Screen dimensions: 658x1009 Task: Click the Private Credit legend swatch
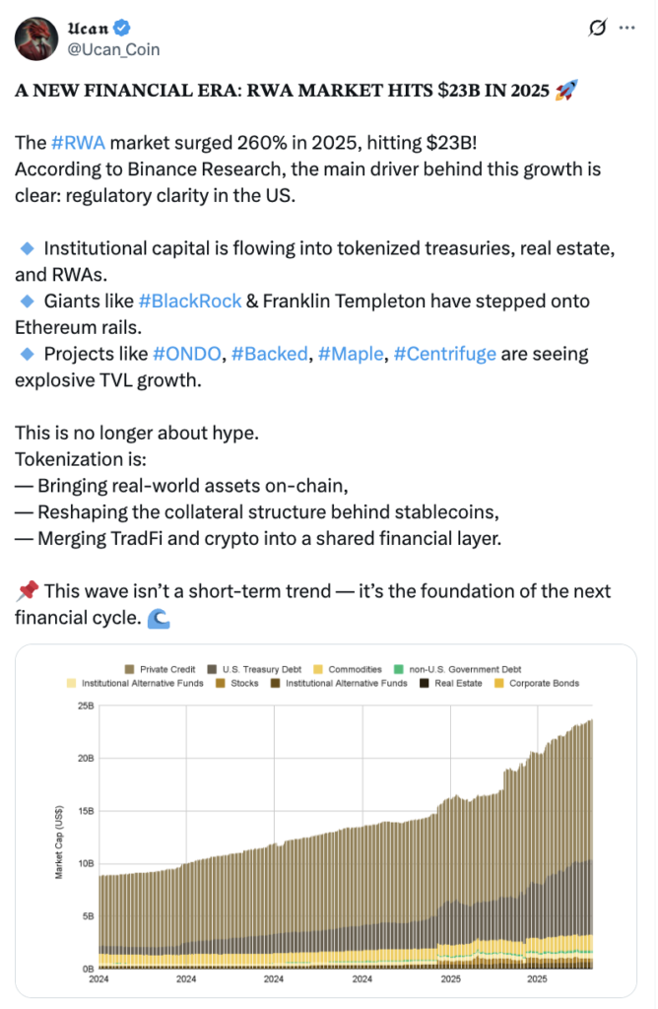[129, 669]
